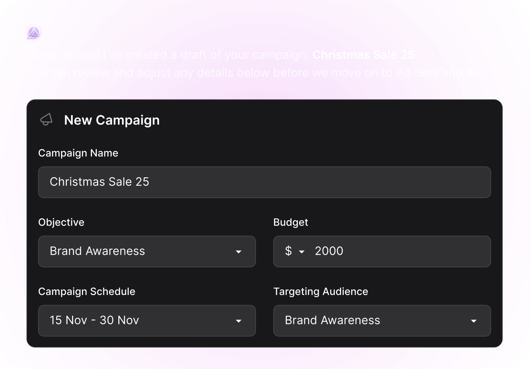The image size is (531, 369).
Task: Click the Campaign Name label
Action: click(x=78, y=153)
